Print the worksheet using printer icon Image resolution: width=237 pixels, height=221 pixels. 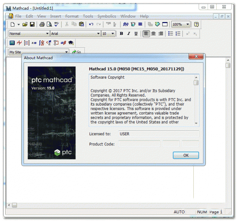tap(42, 24)
